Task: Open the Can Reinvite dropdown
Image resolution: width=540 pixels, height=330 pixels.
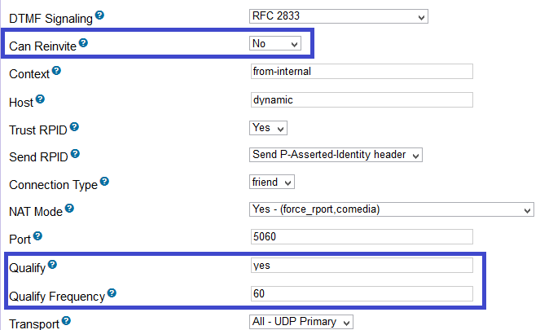Action: [x=275, y=44]
